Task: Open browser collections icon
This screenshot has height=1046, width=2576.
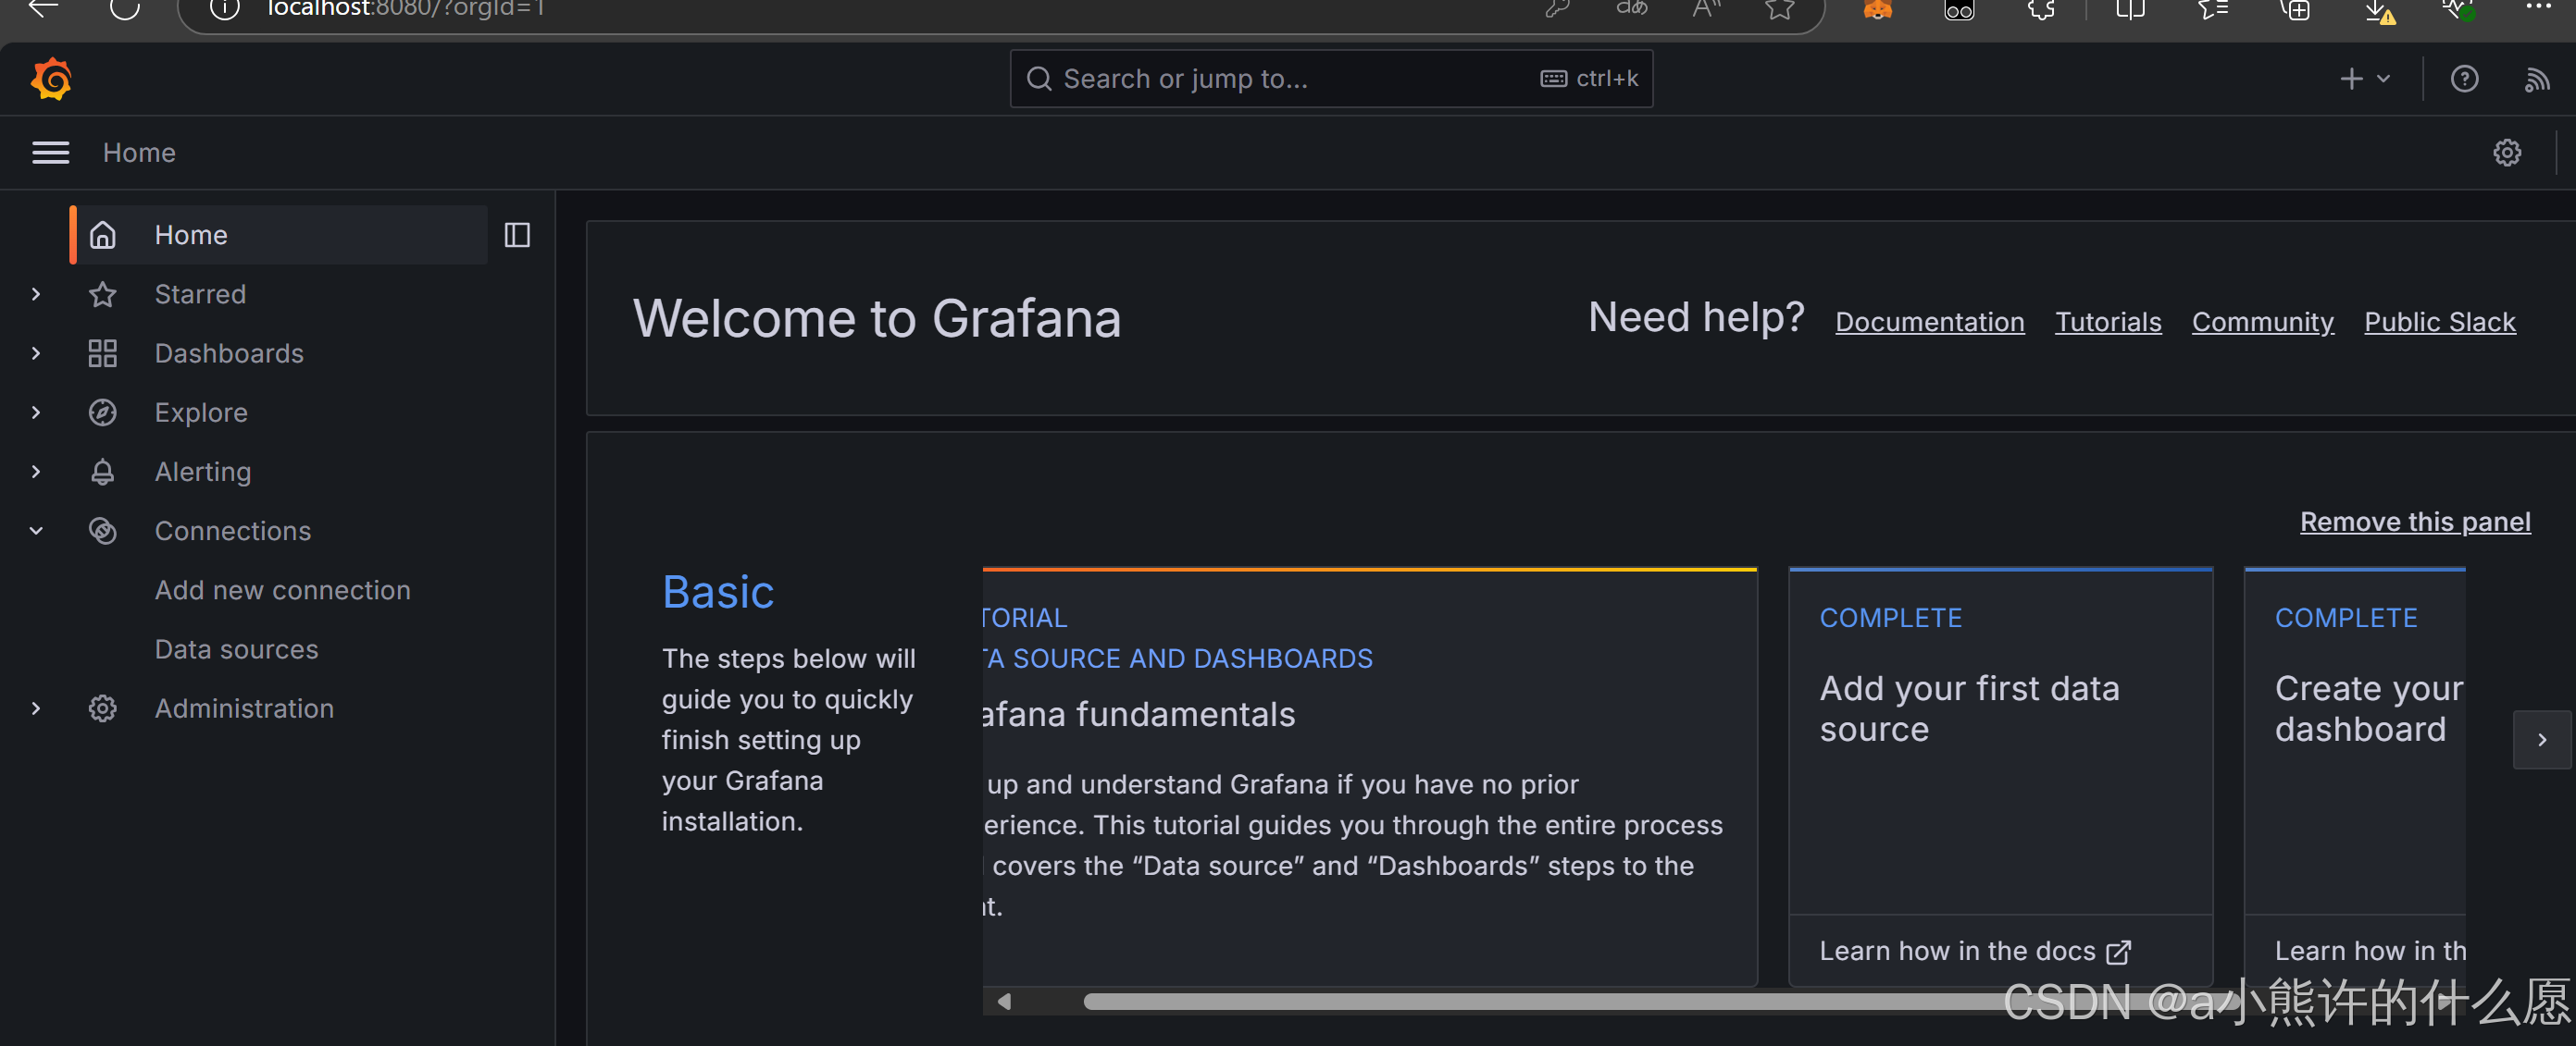Action: click(x=2295, y=9)
